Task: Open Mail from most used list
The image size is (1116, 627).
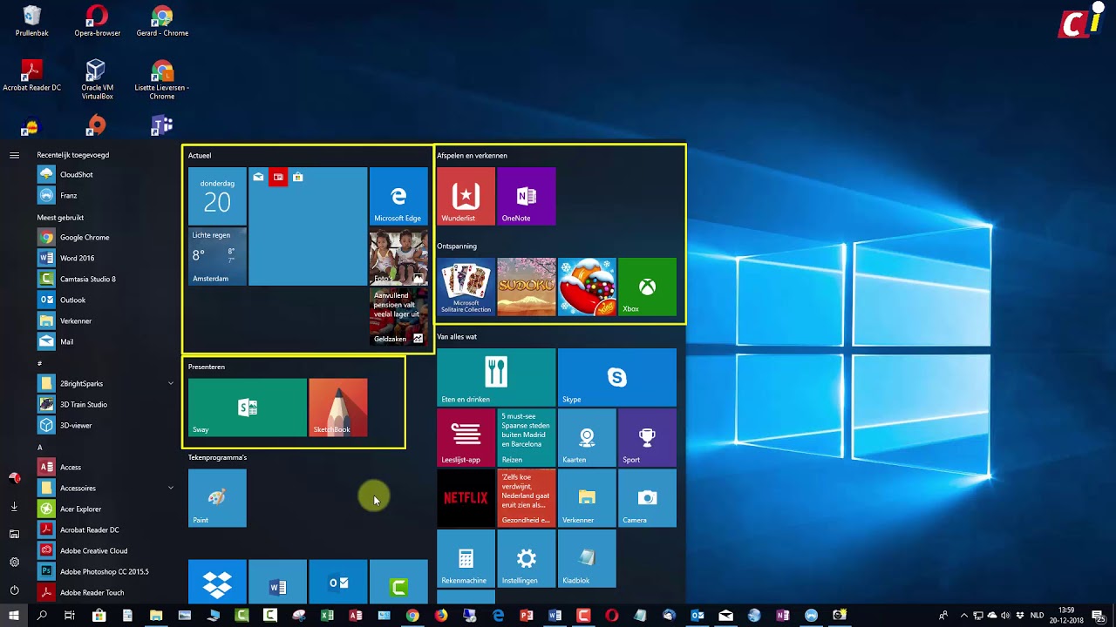Action: click(105, 341)
